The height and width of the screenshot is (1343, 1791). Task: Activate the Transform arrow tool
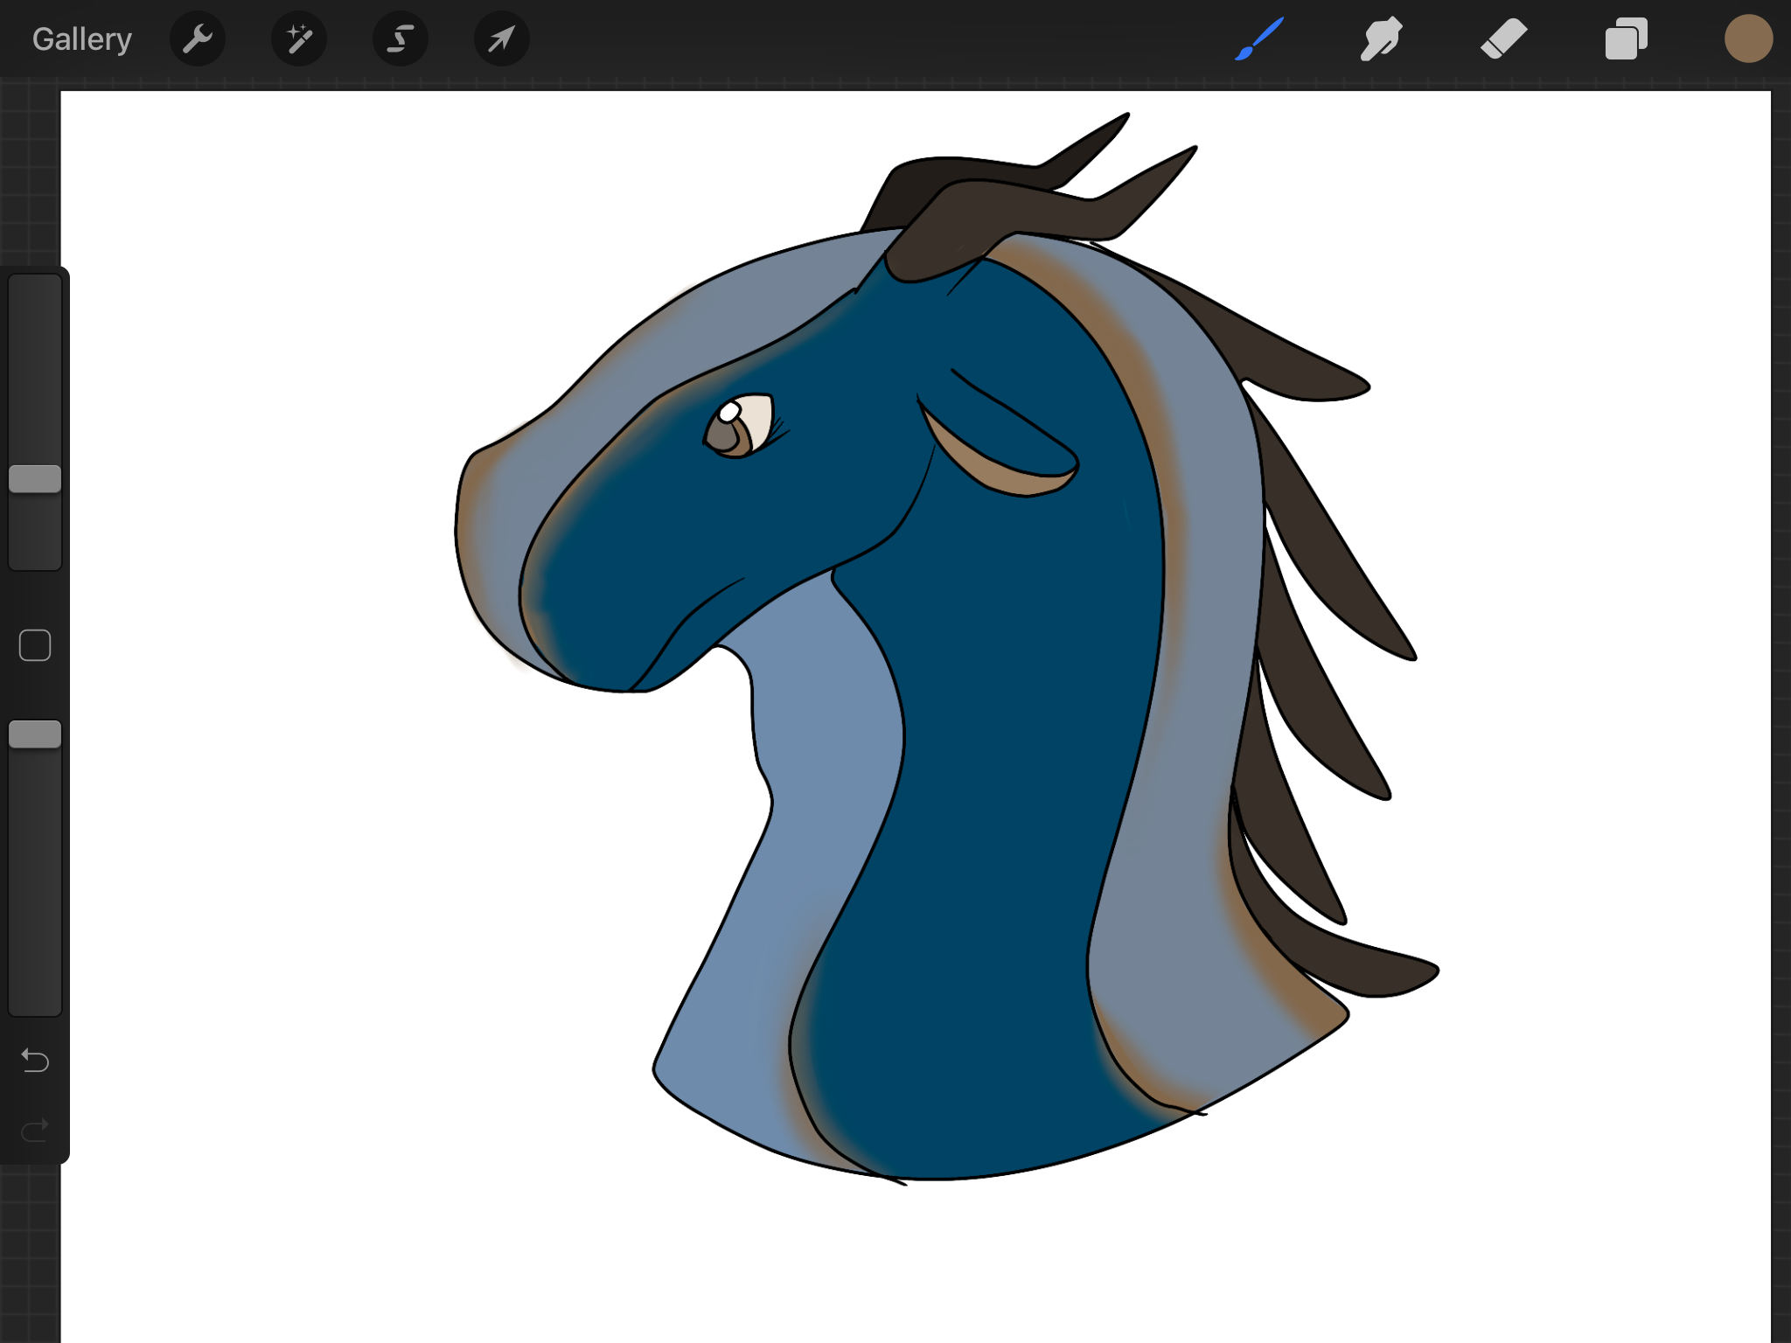[x=501, y=39]
